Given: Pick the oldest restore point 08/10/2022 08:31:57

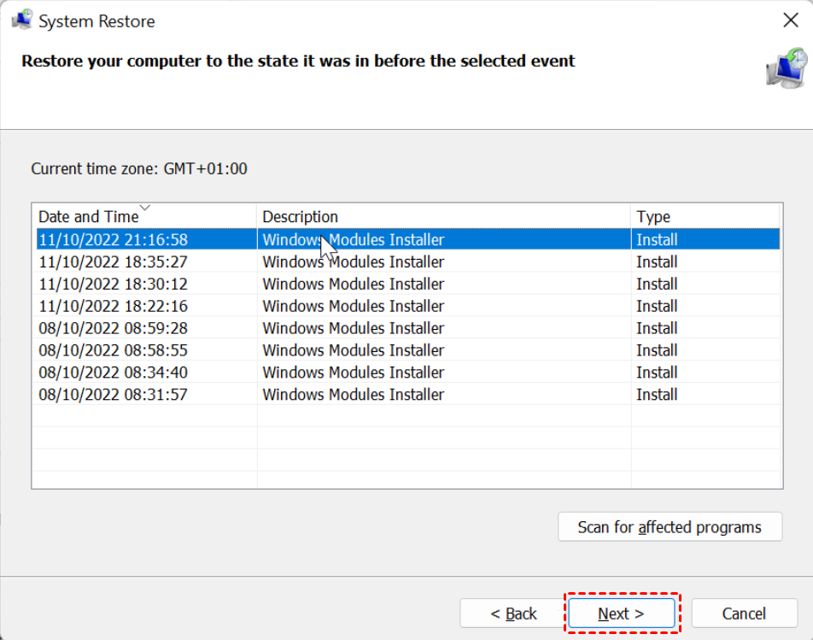Looking at the screenshot, I should point(408,395).
